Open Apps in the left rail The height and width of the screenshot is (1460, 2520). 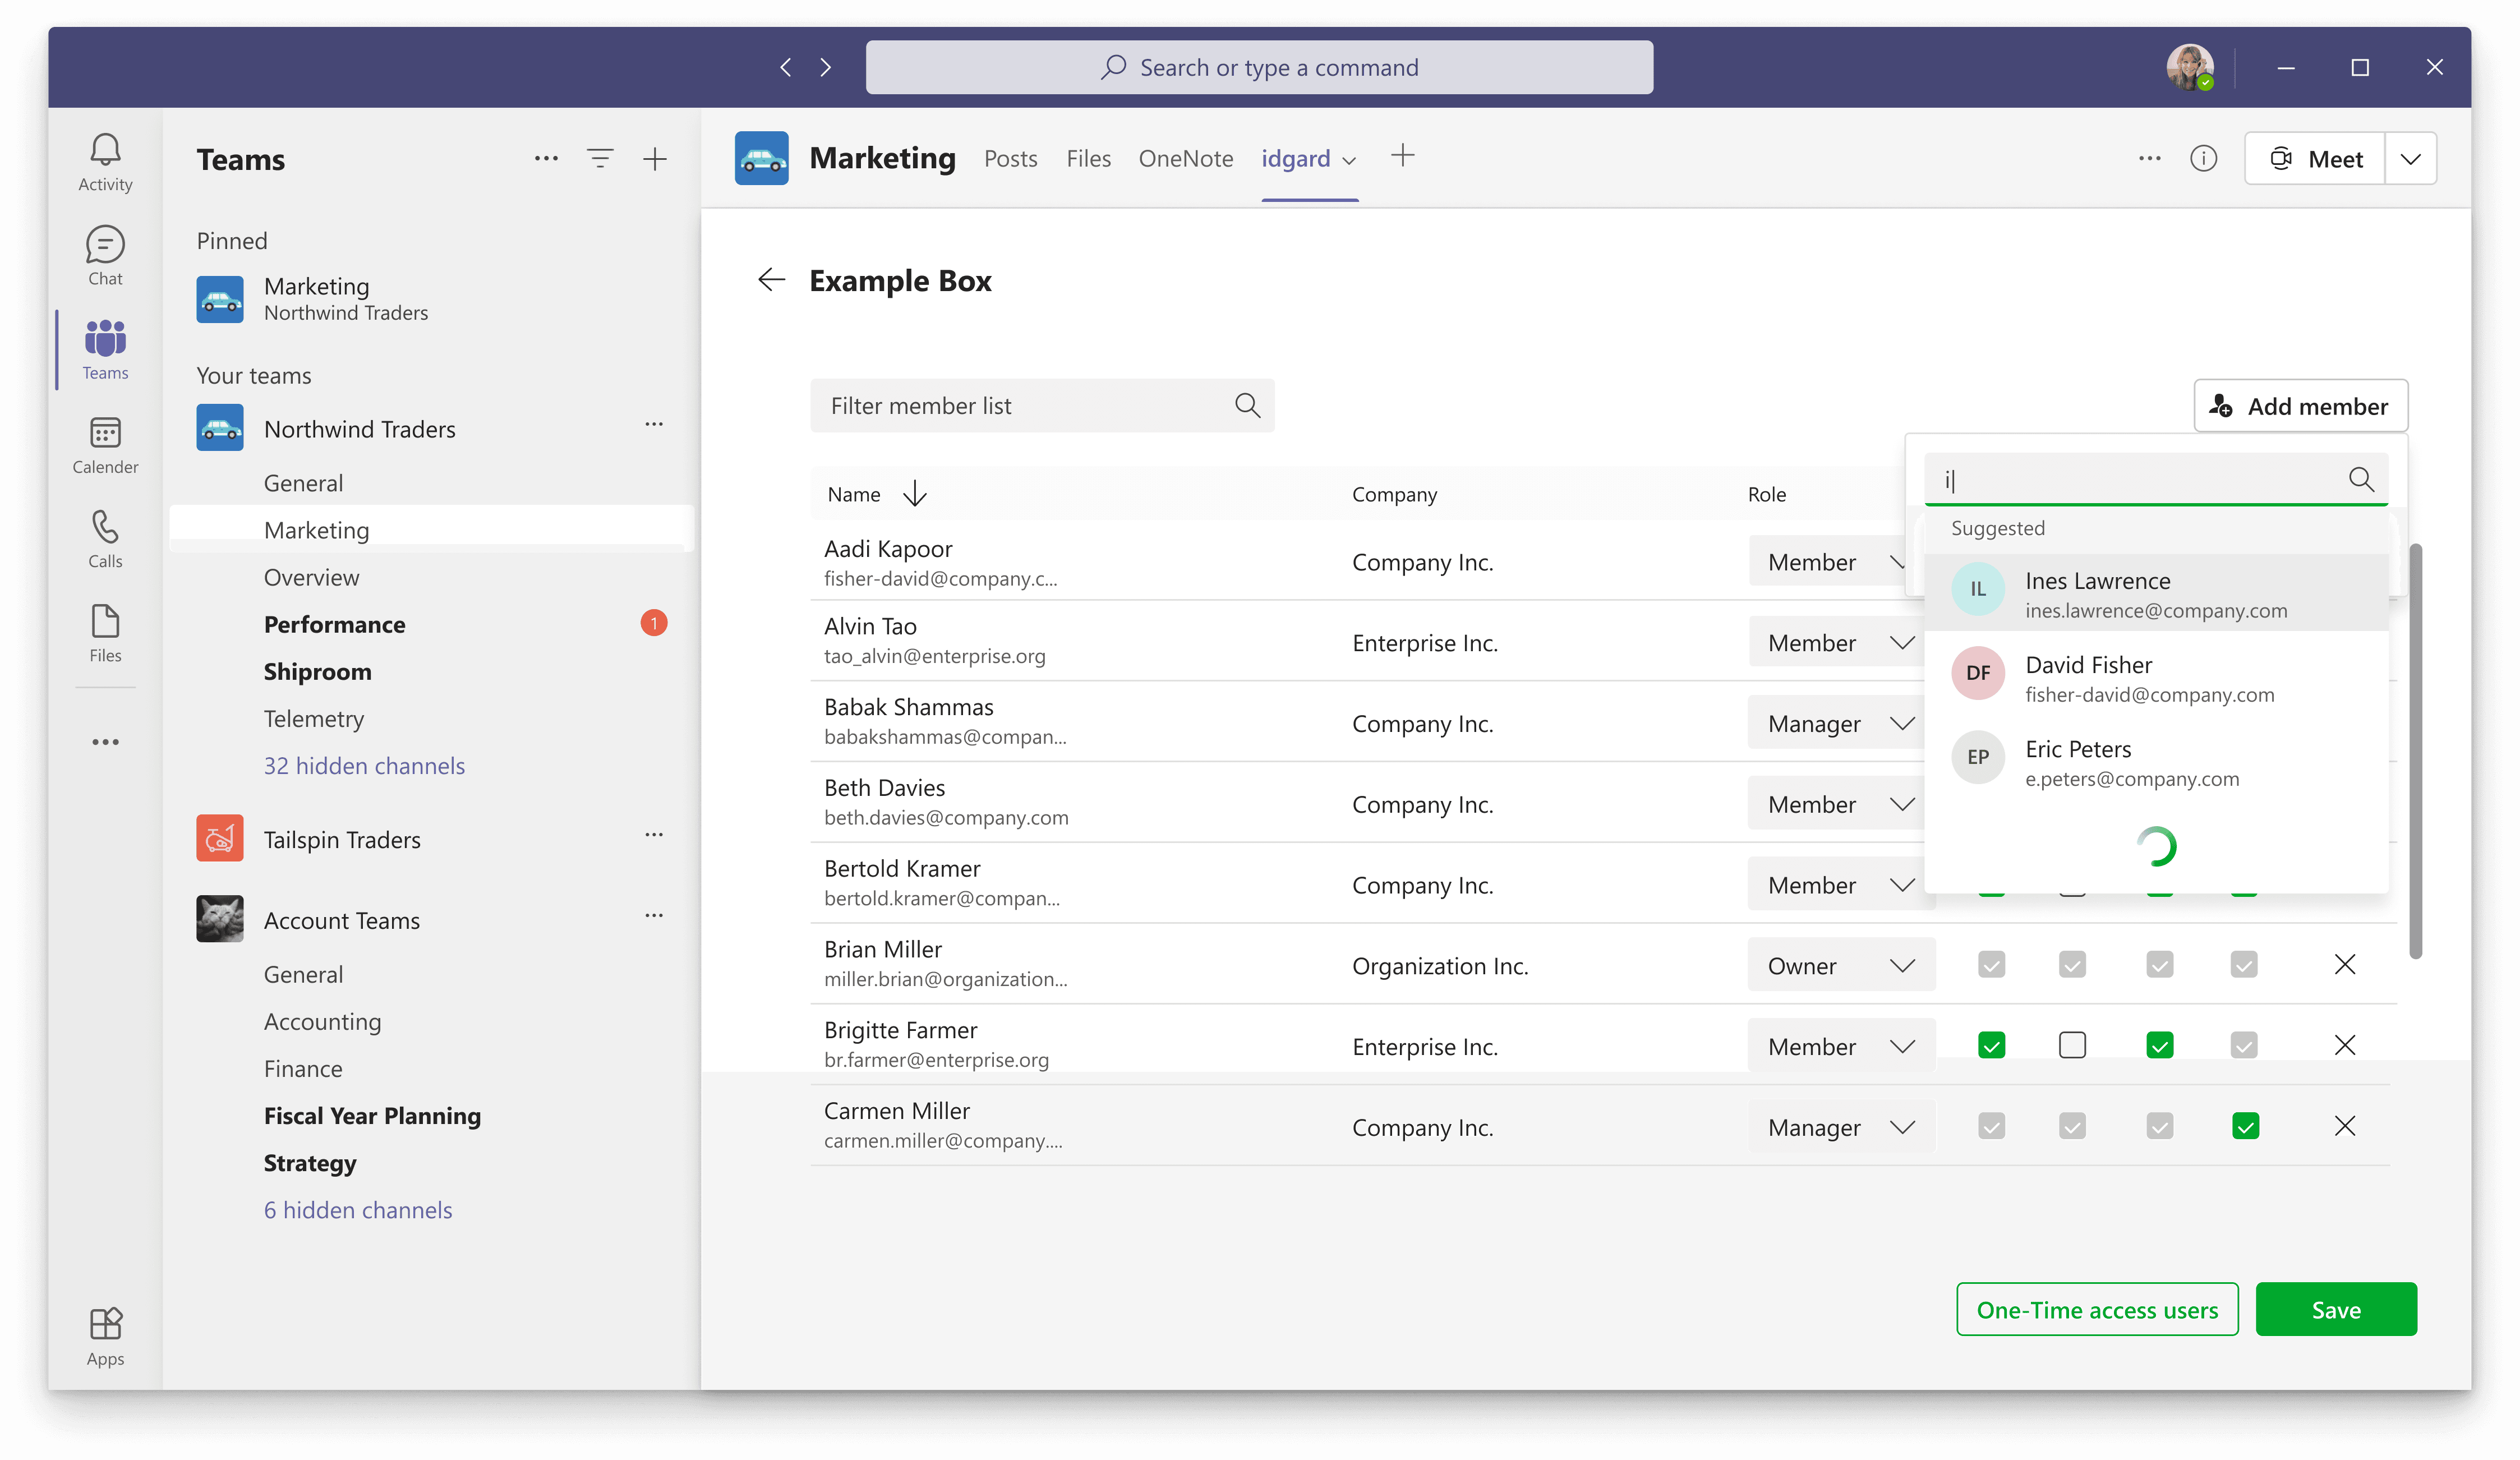pyautogui.click(x=105, y=1336)
